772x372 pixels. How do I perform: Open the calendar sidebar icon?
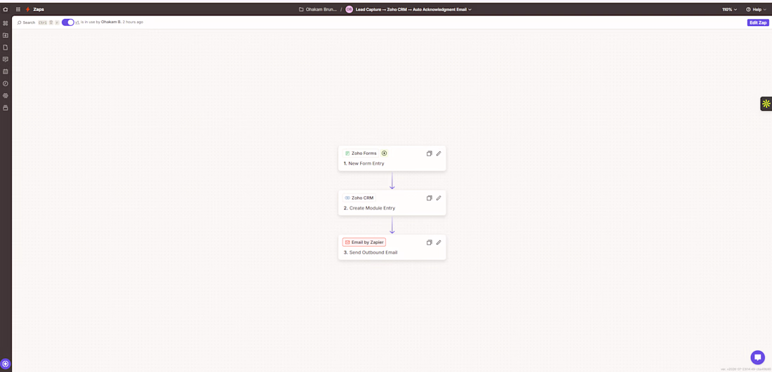pyautogui.click(x=6, y=71)
